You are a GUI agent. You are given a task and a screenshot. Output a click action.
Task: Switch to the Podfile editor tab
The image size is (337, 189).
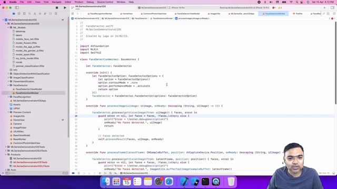pyautogui.click(x=298, y=14)
